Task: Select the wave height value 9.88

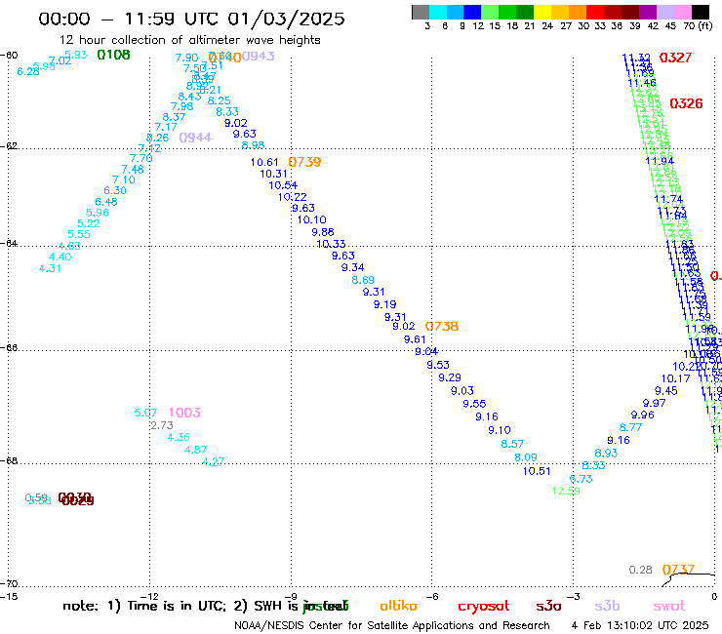Action: [323, 232]
